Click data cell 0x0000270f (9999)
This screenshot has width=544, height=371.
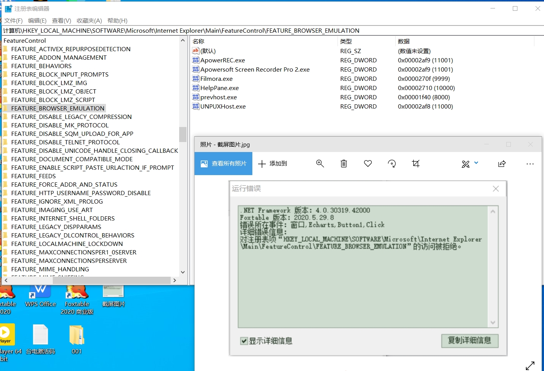pos(424,79)
